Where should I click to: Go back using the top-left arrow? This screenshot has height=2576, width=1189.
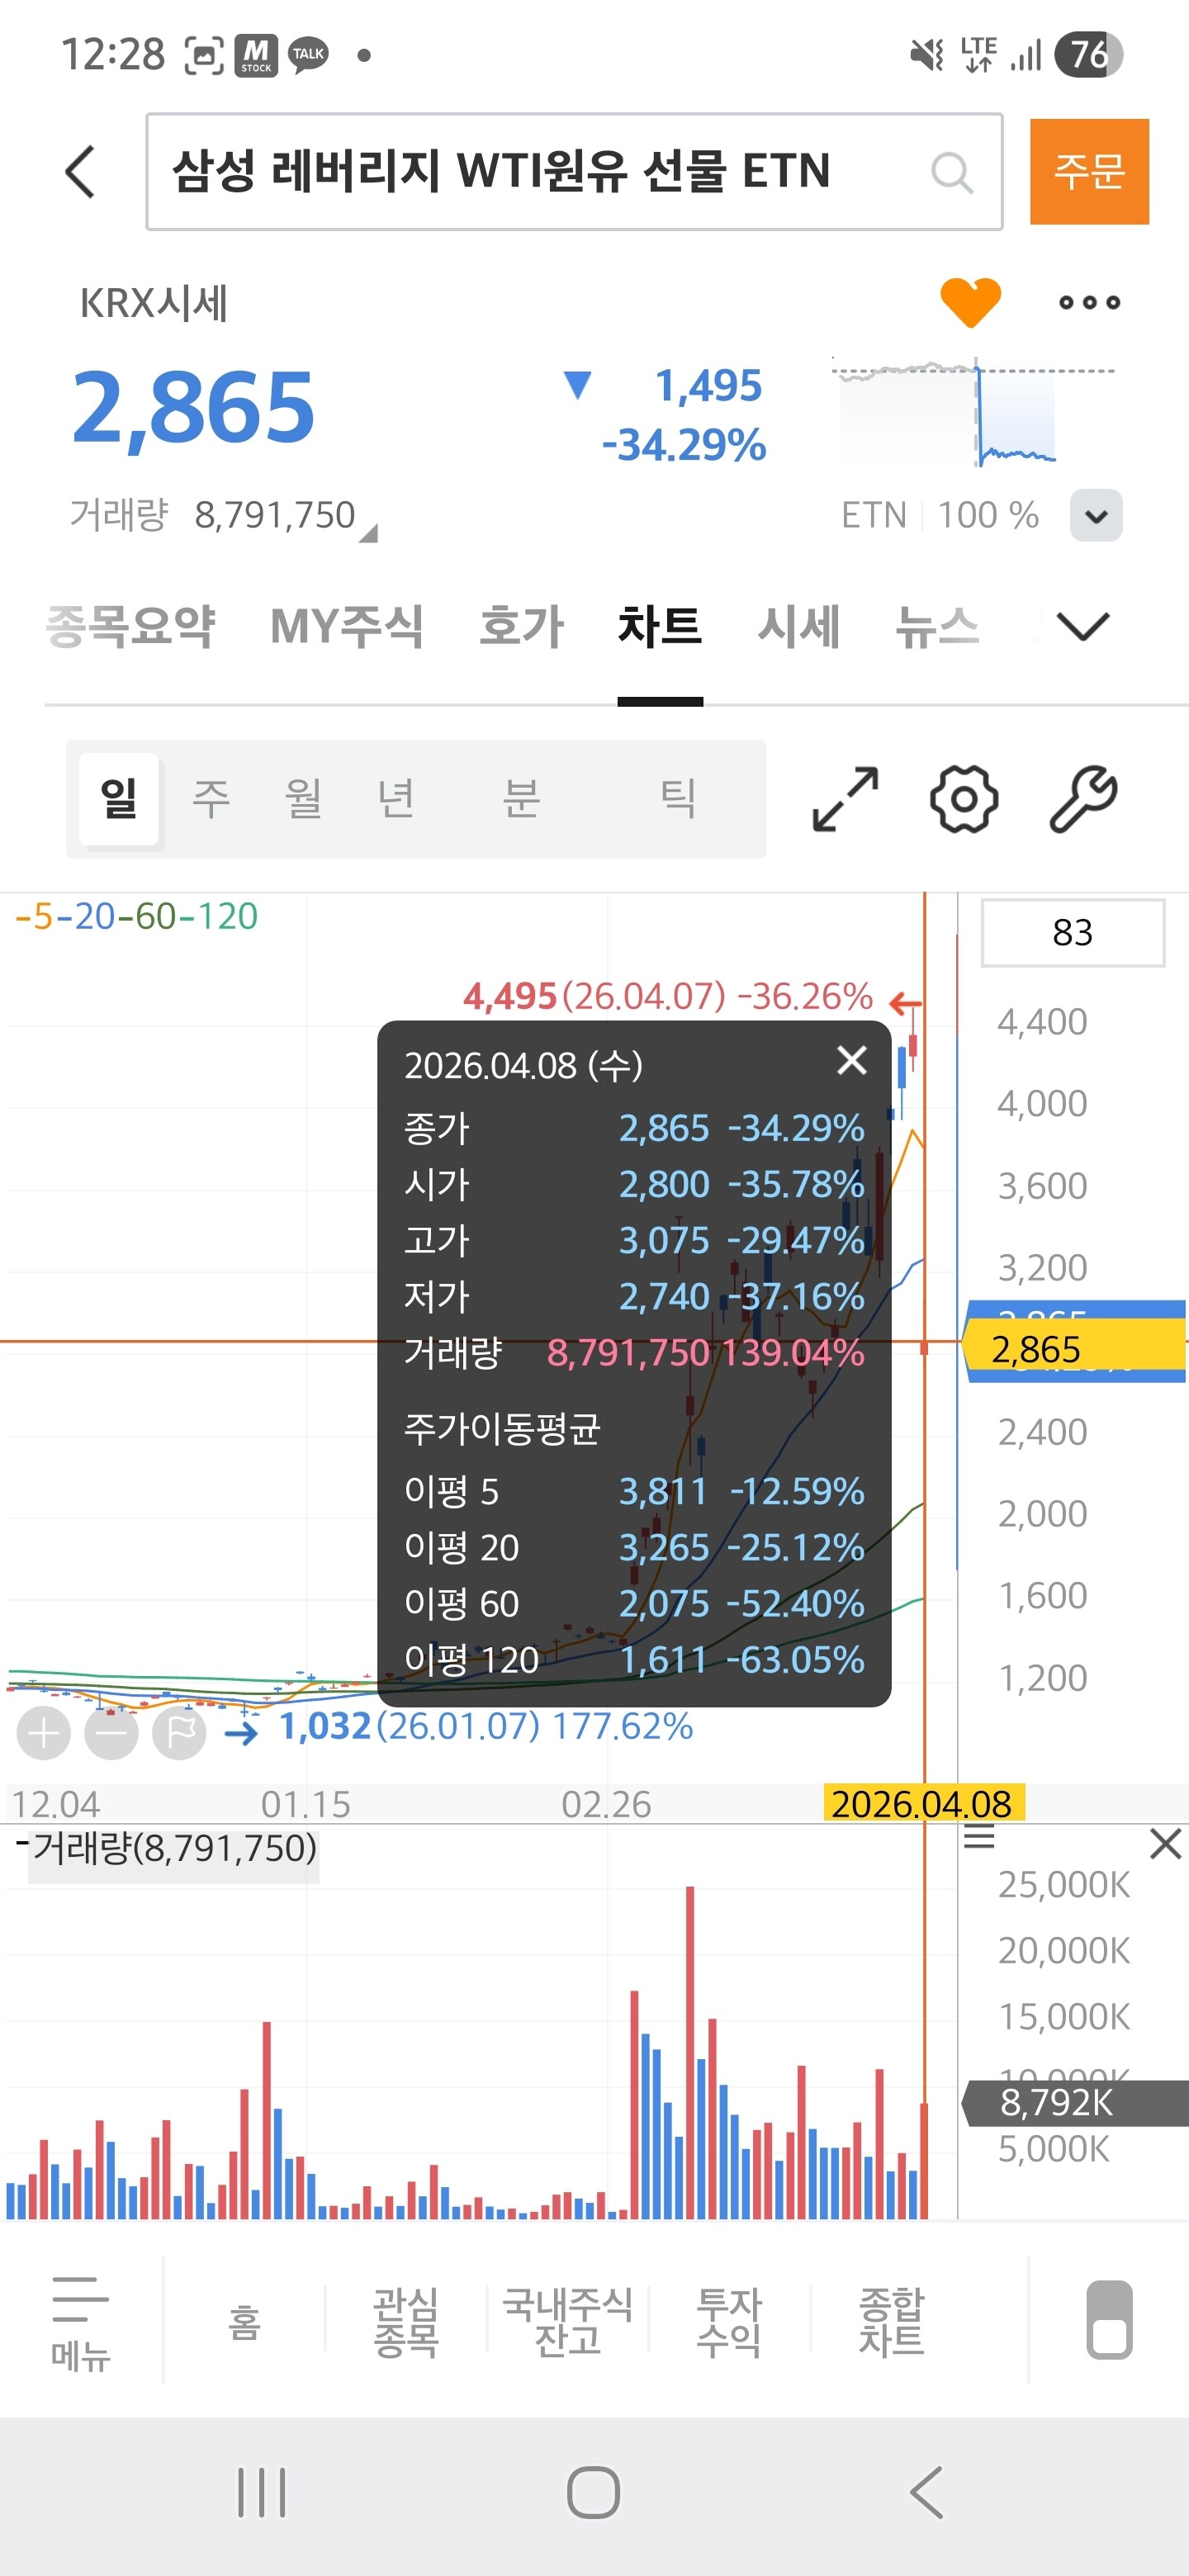[x=80, y=172]
